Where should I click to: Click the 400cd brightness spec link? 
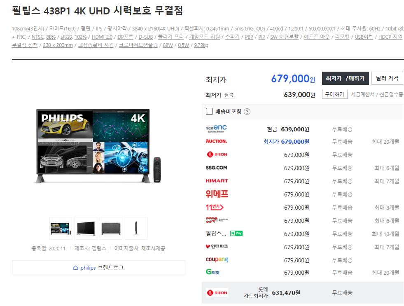click(x=276, y=29)
